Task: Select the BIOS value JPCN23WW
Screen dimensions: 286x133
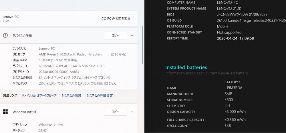Action: [x=242, y=14]
